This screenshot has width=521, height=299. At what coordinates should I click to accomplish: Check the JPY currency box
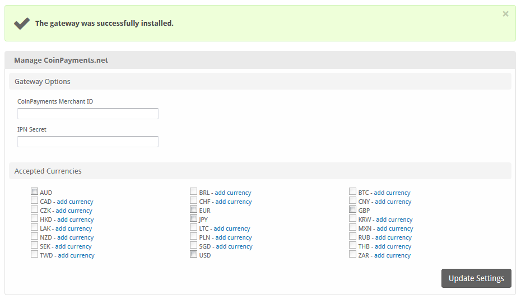[194, 218]
